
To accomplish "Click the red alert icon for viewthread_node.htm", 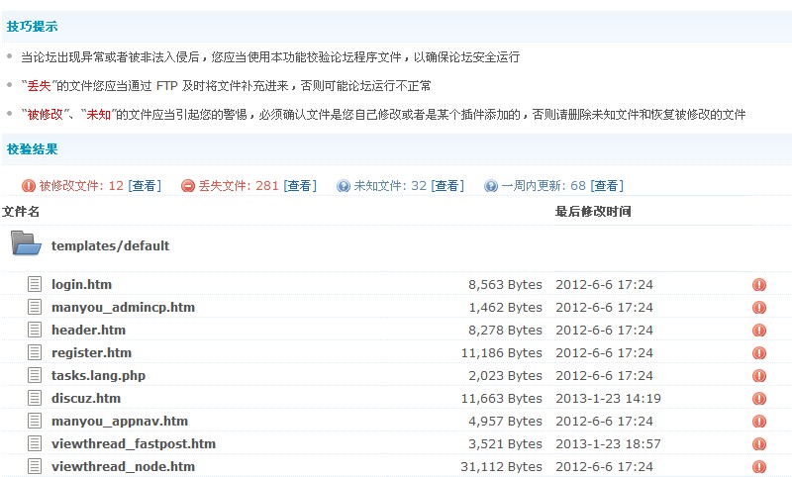I will pos(759,467).
